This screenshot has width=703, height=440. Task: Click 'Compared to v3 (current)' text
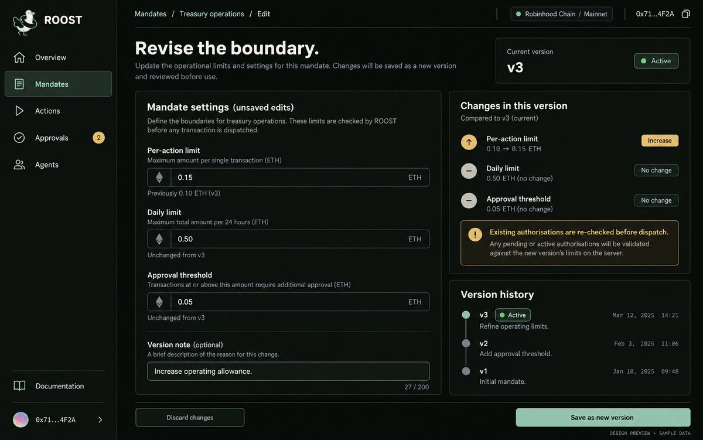click(499, 118)
